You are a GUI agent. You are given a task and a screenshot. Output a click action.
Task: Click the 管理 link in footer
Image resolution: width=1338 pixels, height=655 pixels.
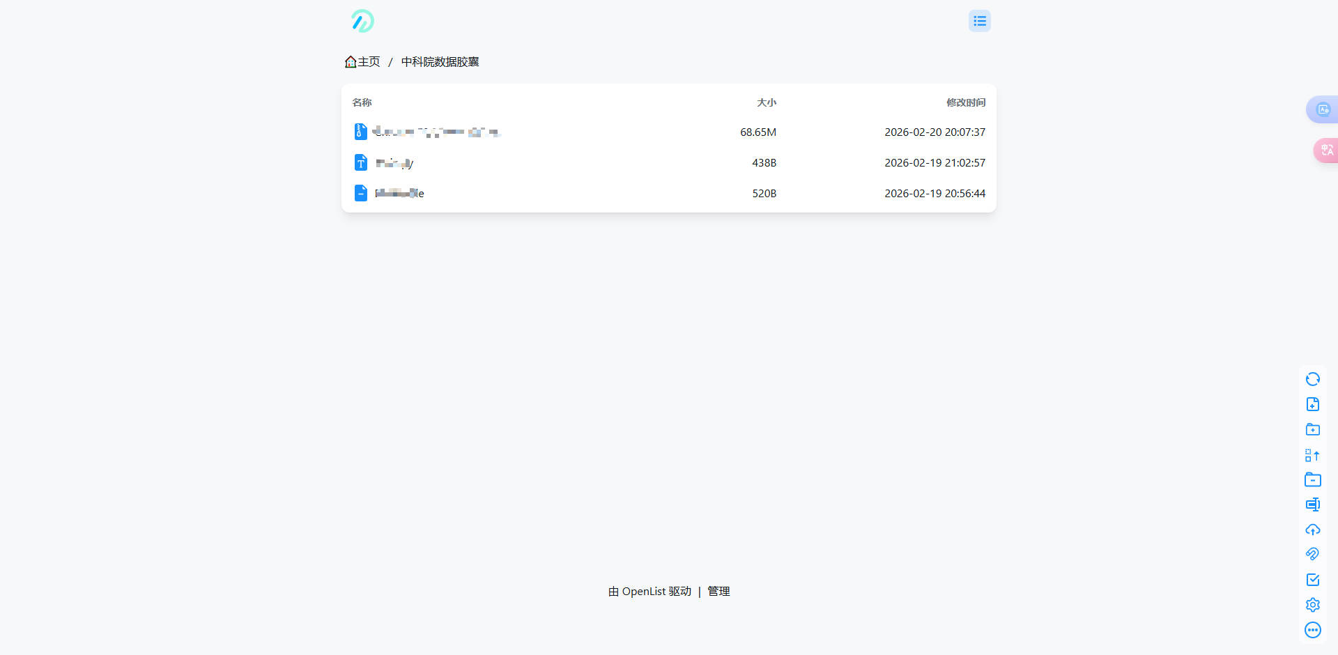click(x=718, y=591)
